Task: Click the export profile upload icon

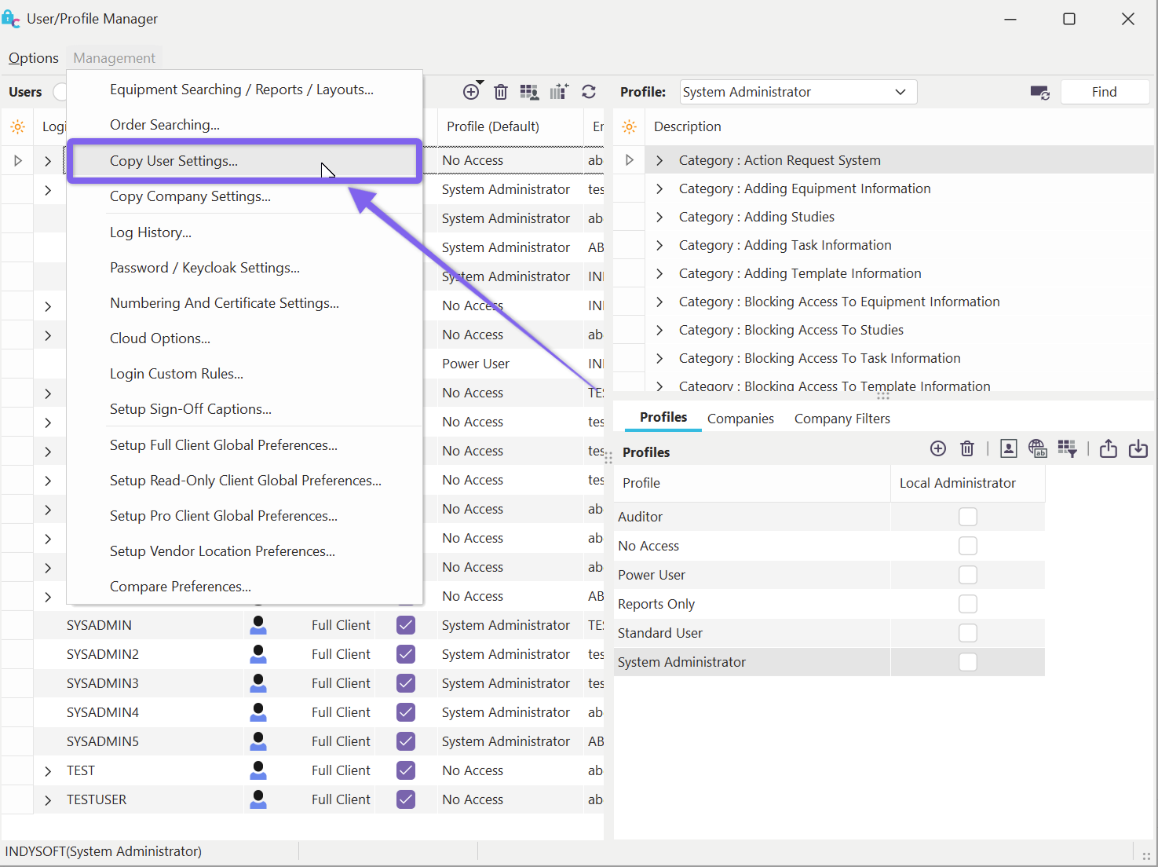Action: coord(1108,448)
